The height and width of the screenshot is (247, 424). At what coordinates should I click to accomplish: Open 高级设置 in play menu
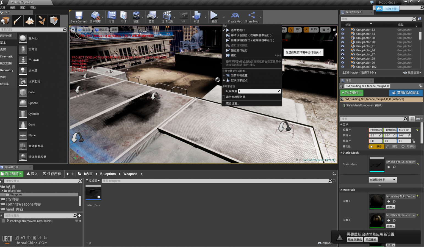click(x=232, y=103)
